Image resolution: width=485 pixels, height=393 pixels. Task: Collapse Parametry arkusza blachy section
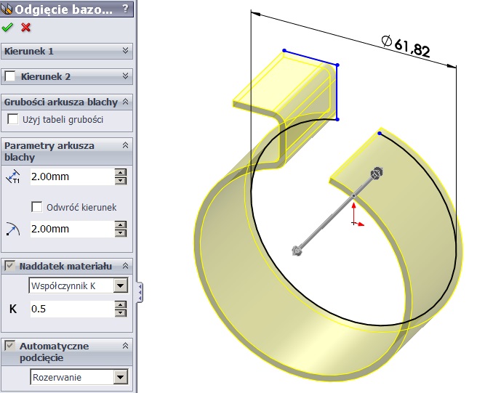[125, 145]
